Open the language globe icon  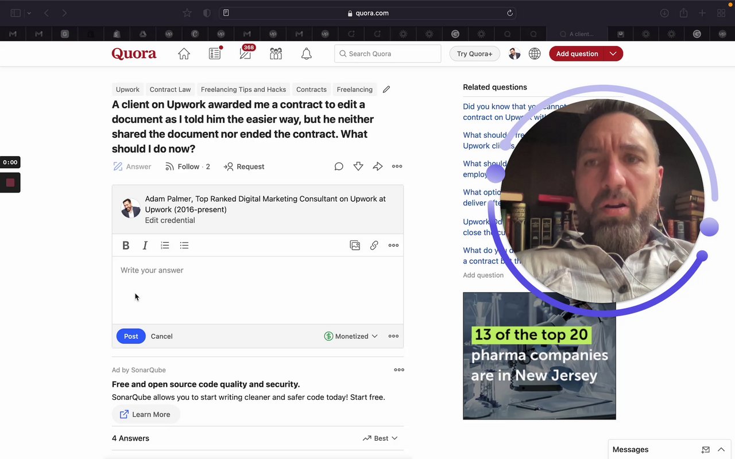(x=535, y=53)
